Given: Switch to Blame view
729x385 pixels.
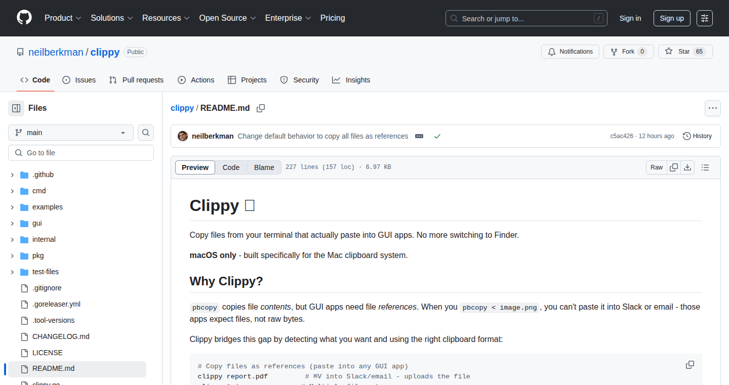Looking at the screenshot, I should [x=264, y=167].
